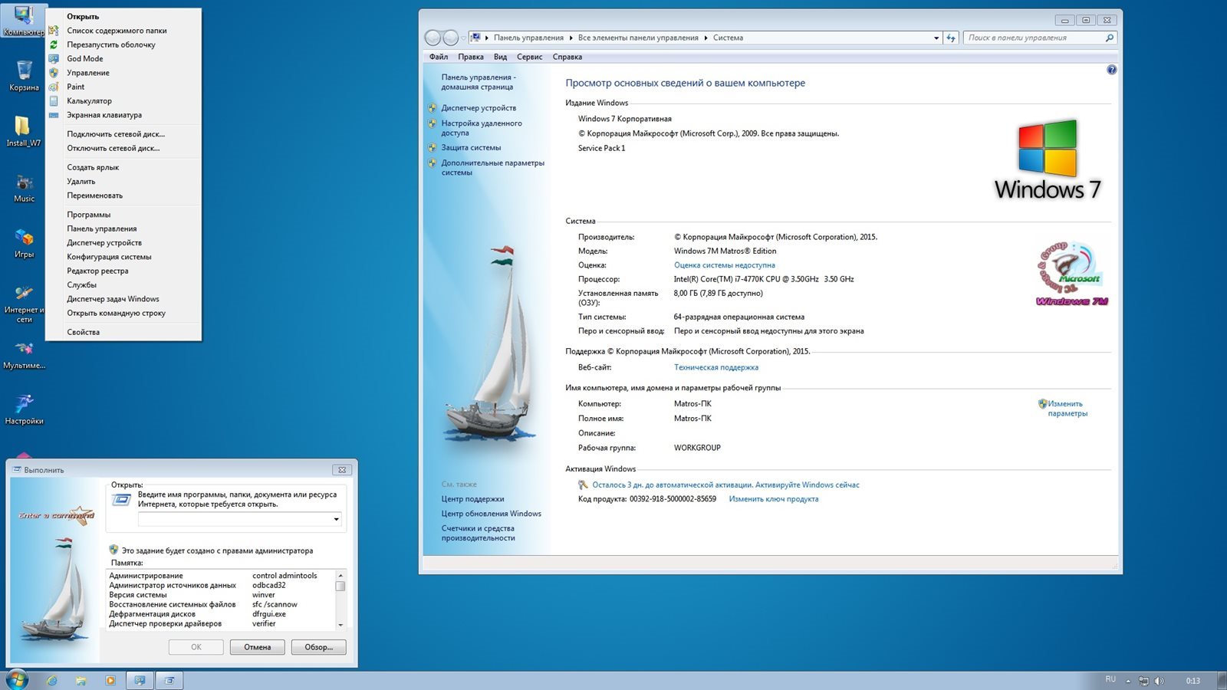Image resolution: width=1227 pixels, height=690 pixels.
Task: Select the Настройки desktop icon
Action: [24, 409]
